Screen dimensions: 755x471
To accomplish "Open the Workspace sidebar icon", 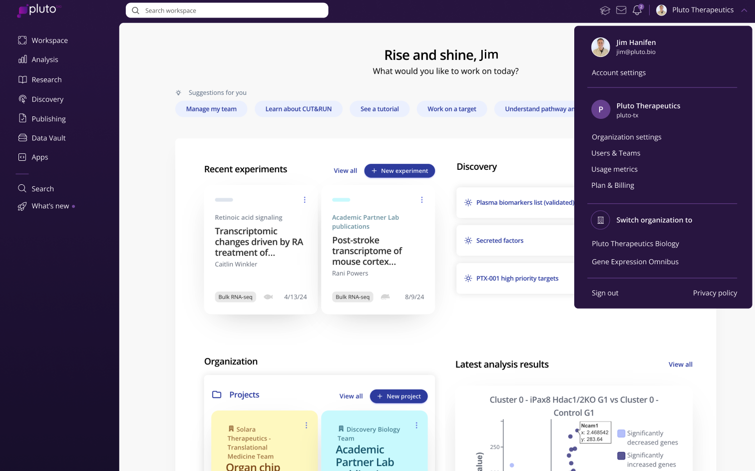I will [x=22, y=40].
